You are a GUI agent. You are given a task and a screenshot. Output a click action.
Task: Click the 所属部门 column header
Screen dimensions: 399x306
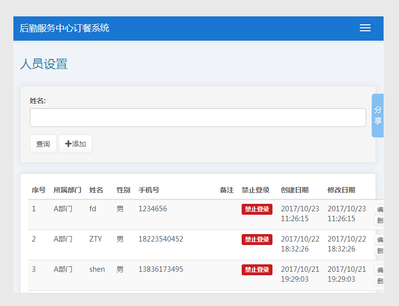point(67,190)
